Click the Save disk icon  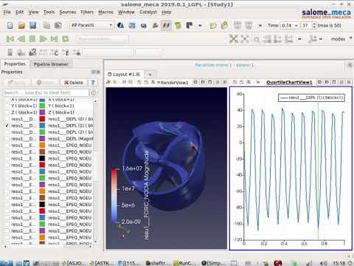pos(32,25)
